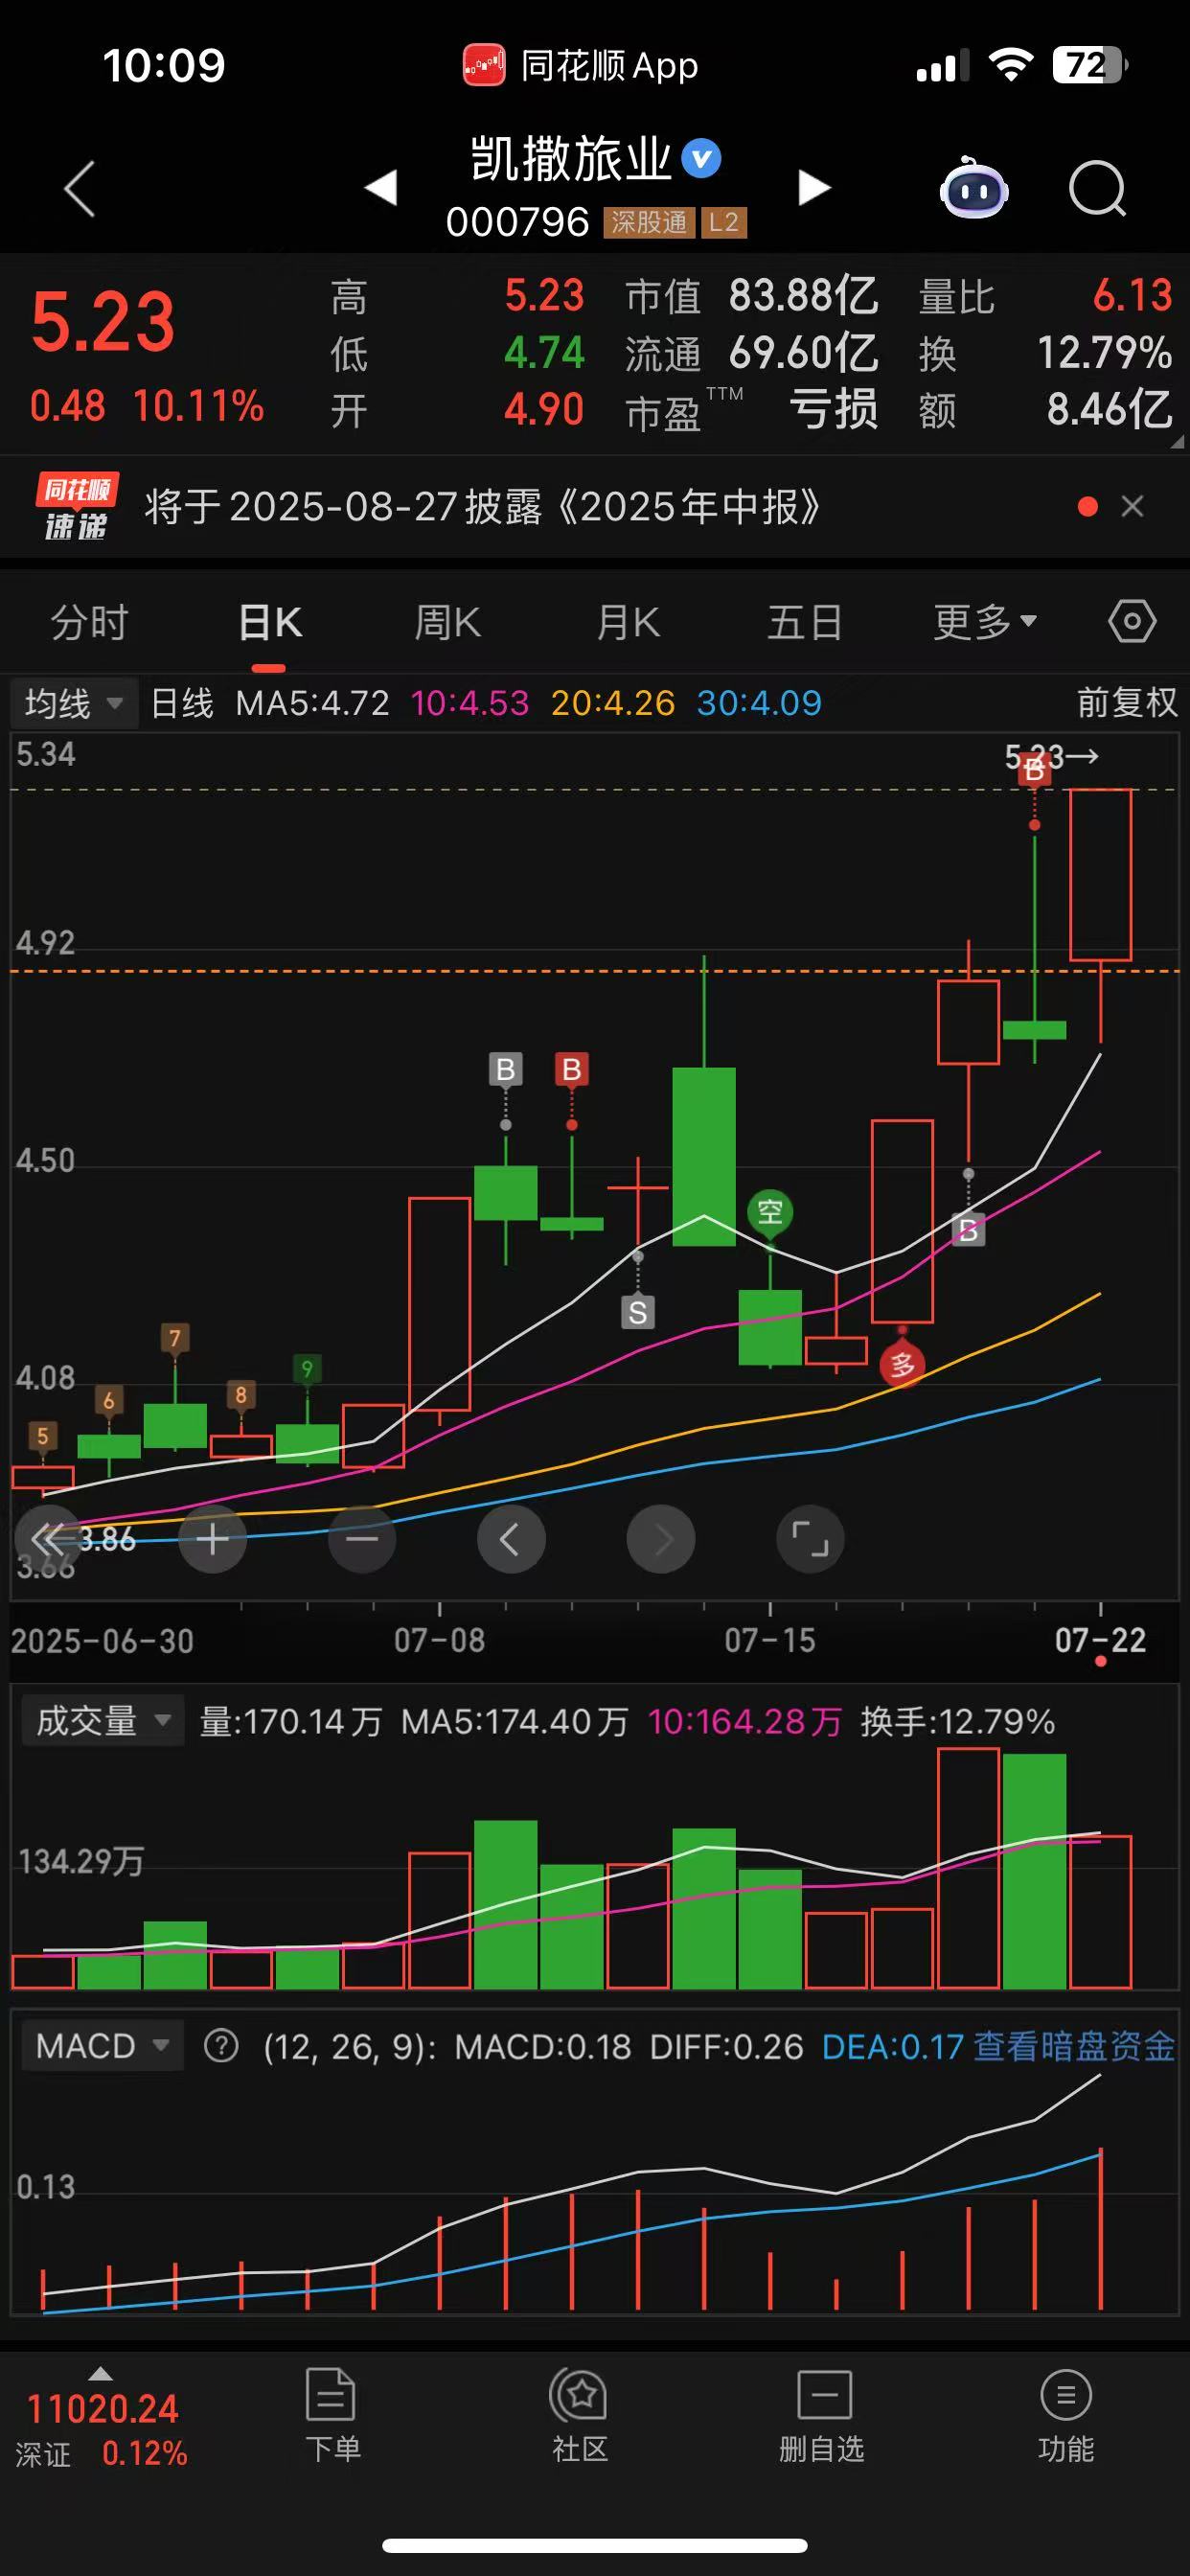Tap the 07-22 date marker
1190x2576 pixels.
tap(1100, 1640)
